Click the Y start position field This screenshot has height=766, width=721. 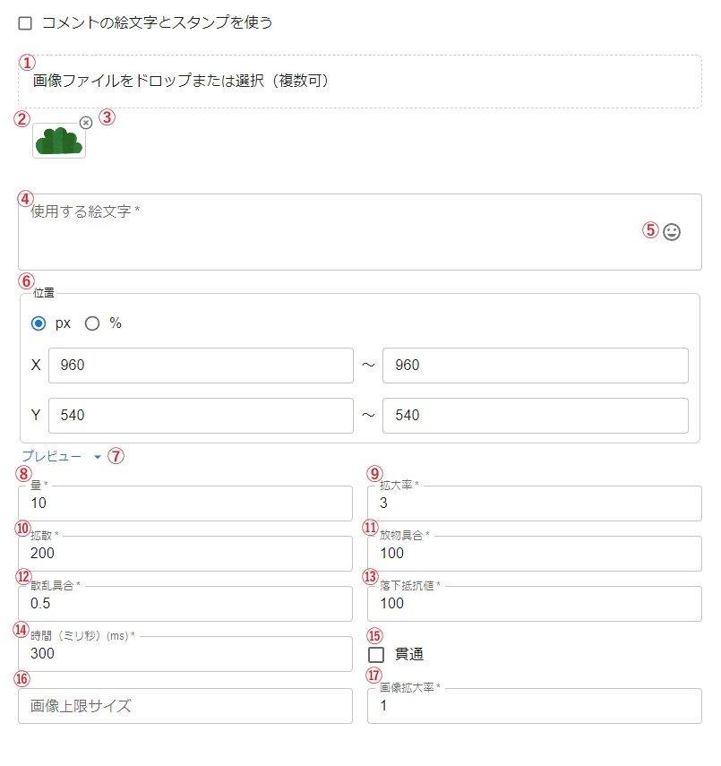click(x=201, y=416)
